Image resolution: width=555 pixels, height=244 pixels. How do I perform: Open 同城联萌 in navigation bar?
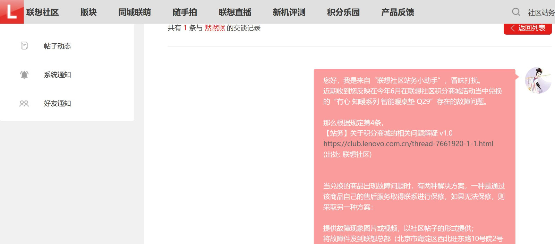click(x=135, y=12)
